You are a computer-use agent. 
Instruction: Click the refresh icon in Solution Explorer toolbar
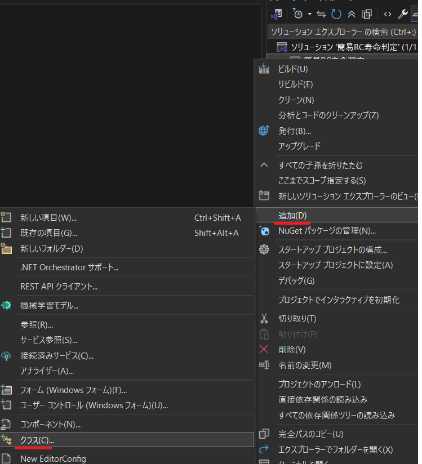(x=336, y=14)
